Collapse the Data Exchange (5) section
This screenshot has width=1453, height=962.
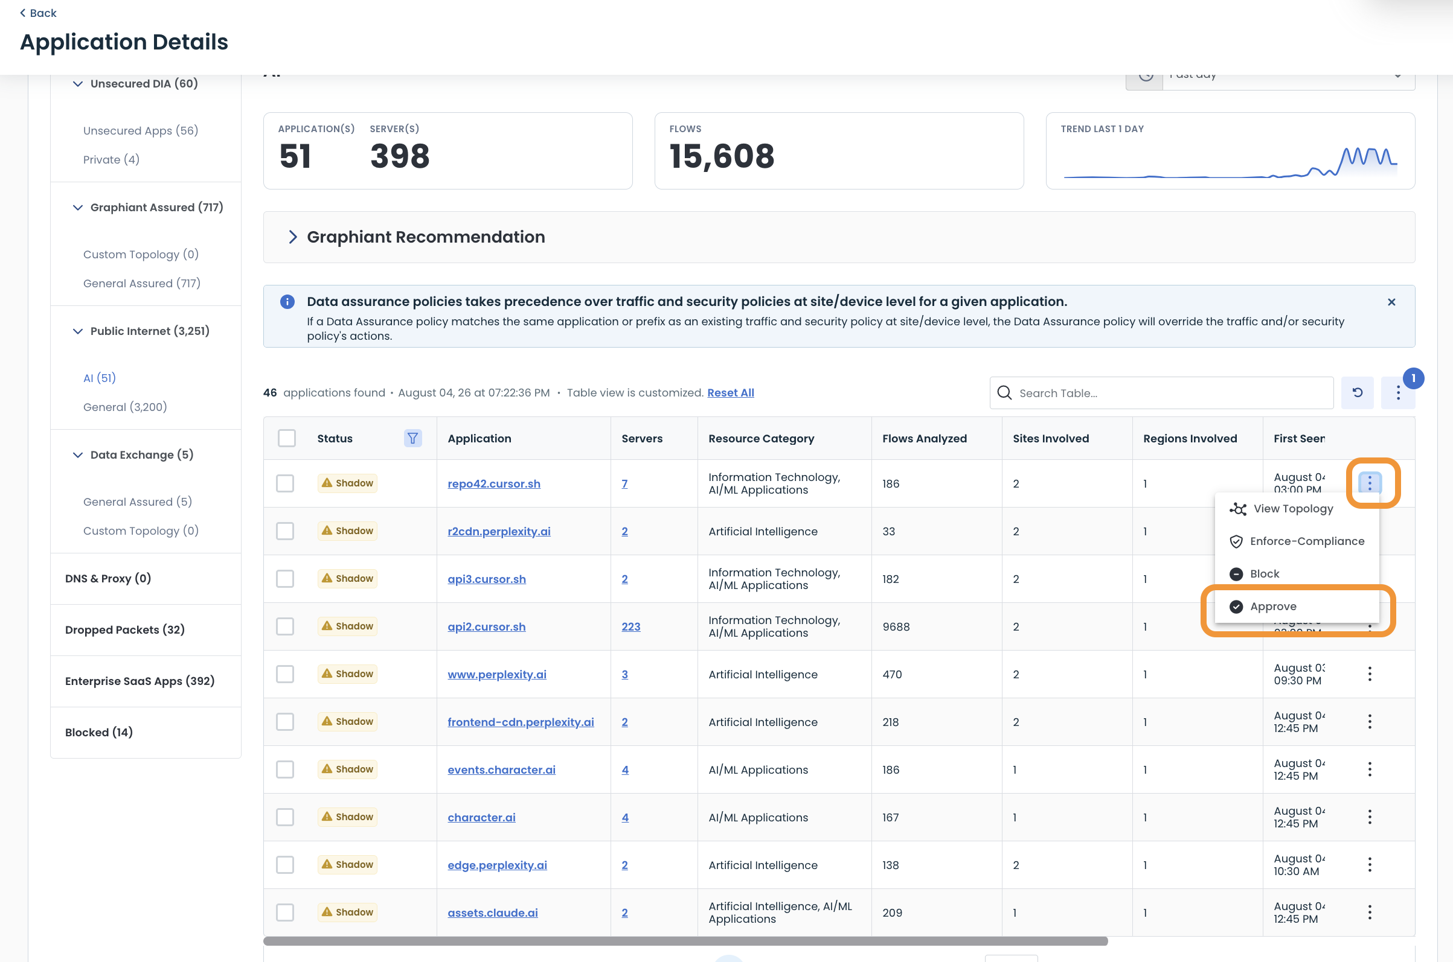[77, 454]
